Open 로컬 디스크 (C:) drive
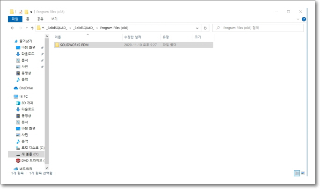The width and height of the screenshot is (320, 189). [x=33, y=148]
